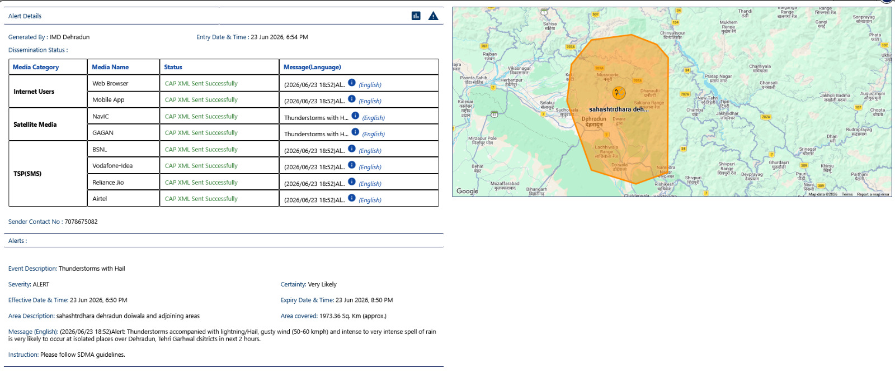Click the sahashtrdhara map label
Image resolution: width=895 pixels, height=373 pixels.
619,109
